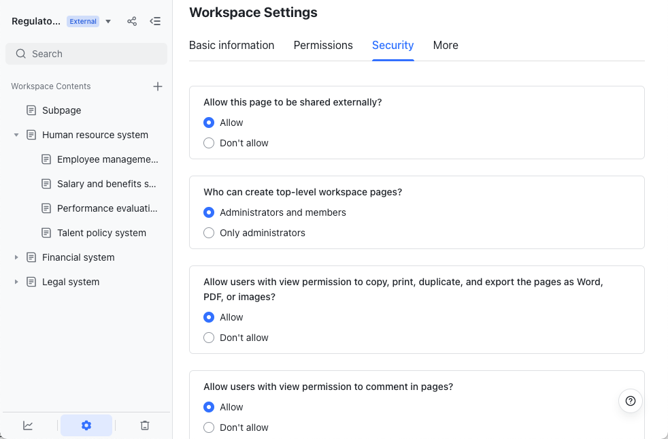The image size is (668, 439).
Task: Open the More tab
Action: coord(446,45)
